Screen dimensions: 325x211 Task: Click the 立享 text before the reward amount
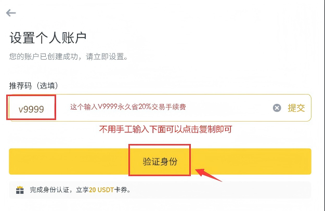point(83,190)
